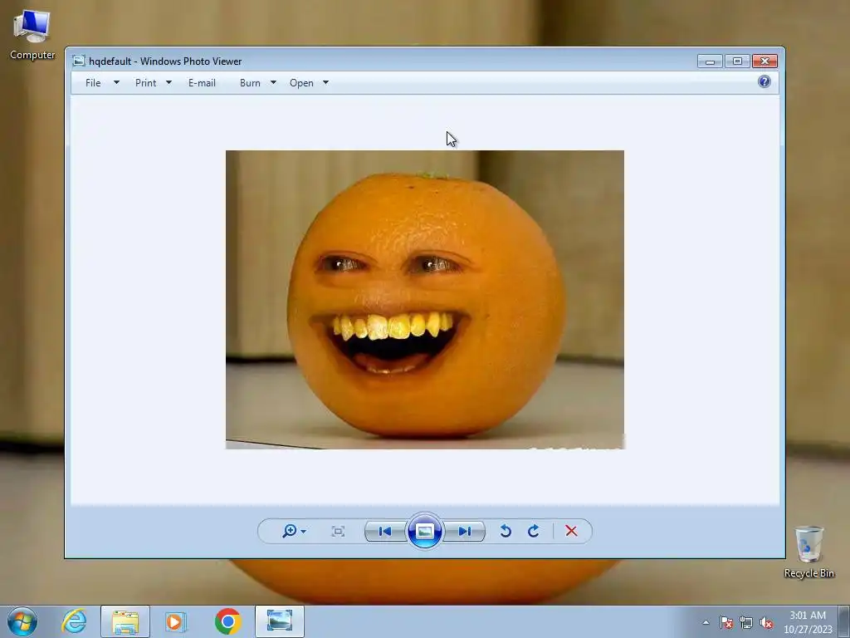This screenshot has width=850, height=638.
Task: Expand the Open dropdown arrow
Action: (x=325, y=83)
